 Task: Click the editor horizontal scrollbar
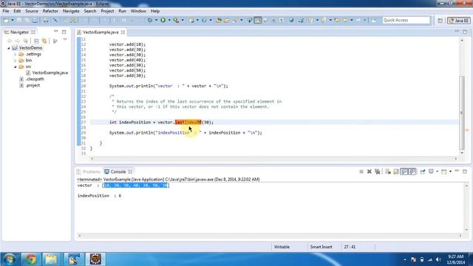tap(273, 158)
